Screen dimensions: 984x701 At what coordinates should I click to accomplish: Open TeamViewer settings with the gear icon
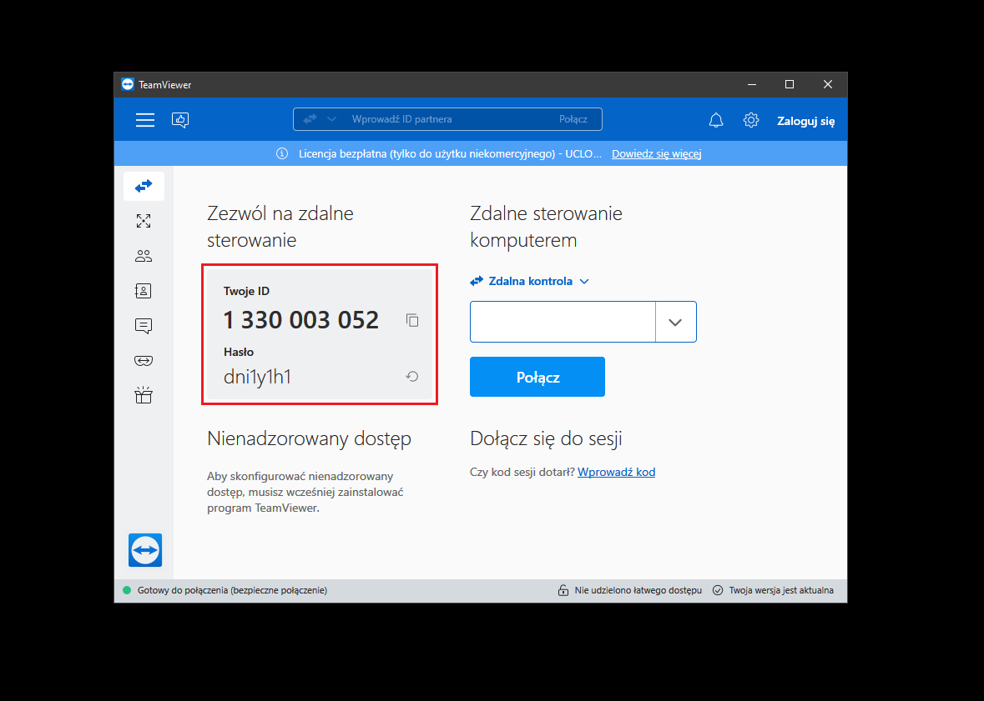[x=750, y=120]
